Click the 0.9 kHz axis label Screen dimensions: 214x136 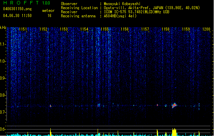pos(3,78)
